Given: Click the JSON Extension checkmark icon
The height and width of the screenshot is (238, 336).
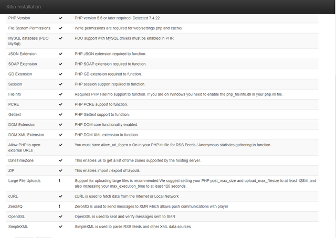Looking at the screenshot, I should pyautogui.click(x=61, y=53).
